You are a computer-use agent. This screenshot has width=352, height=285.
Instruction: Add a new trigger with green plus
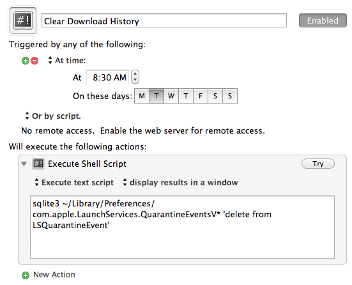(26, 61)
